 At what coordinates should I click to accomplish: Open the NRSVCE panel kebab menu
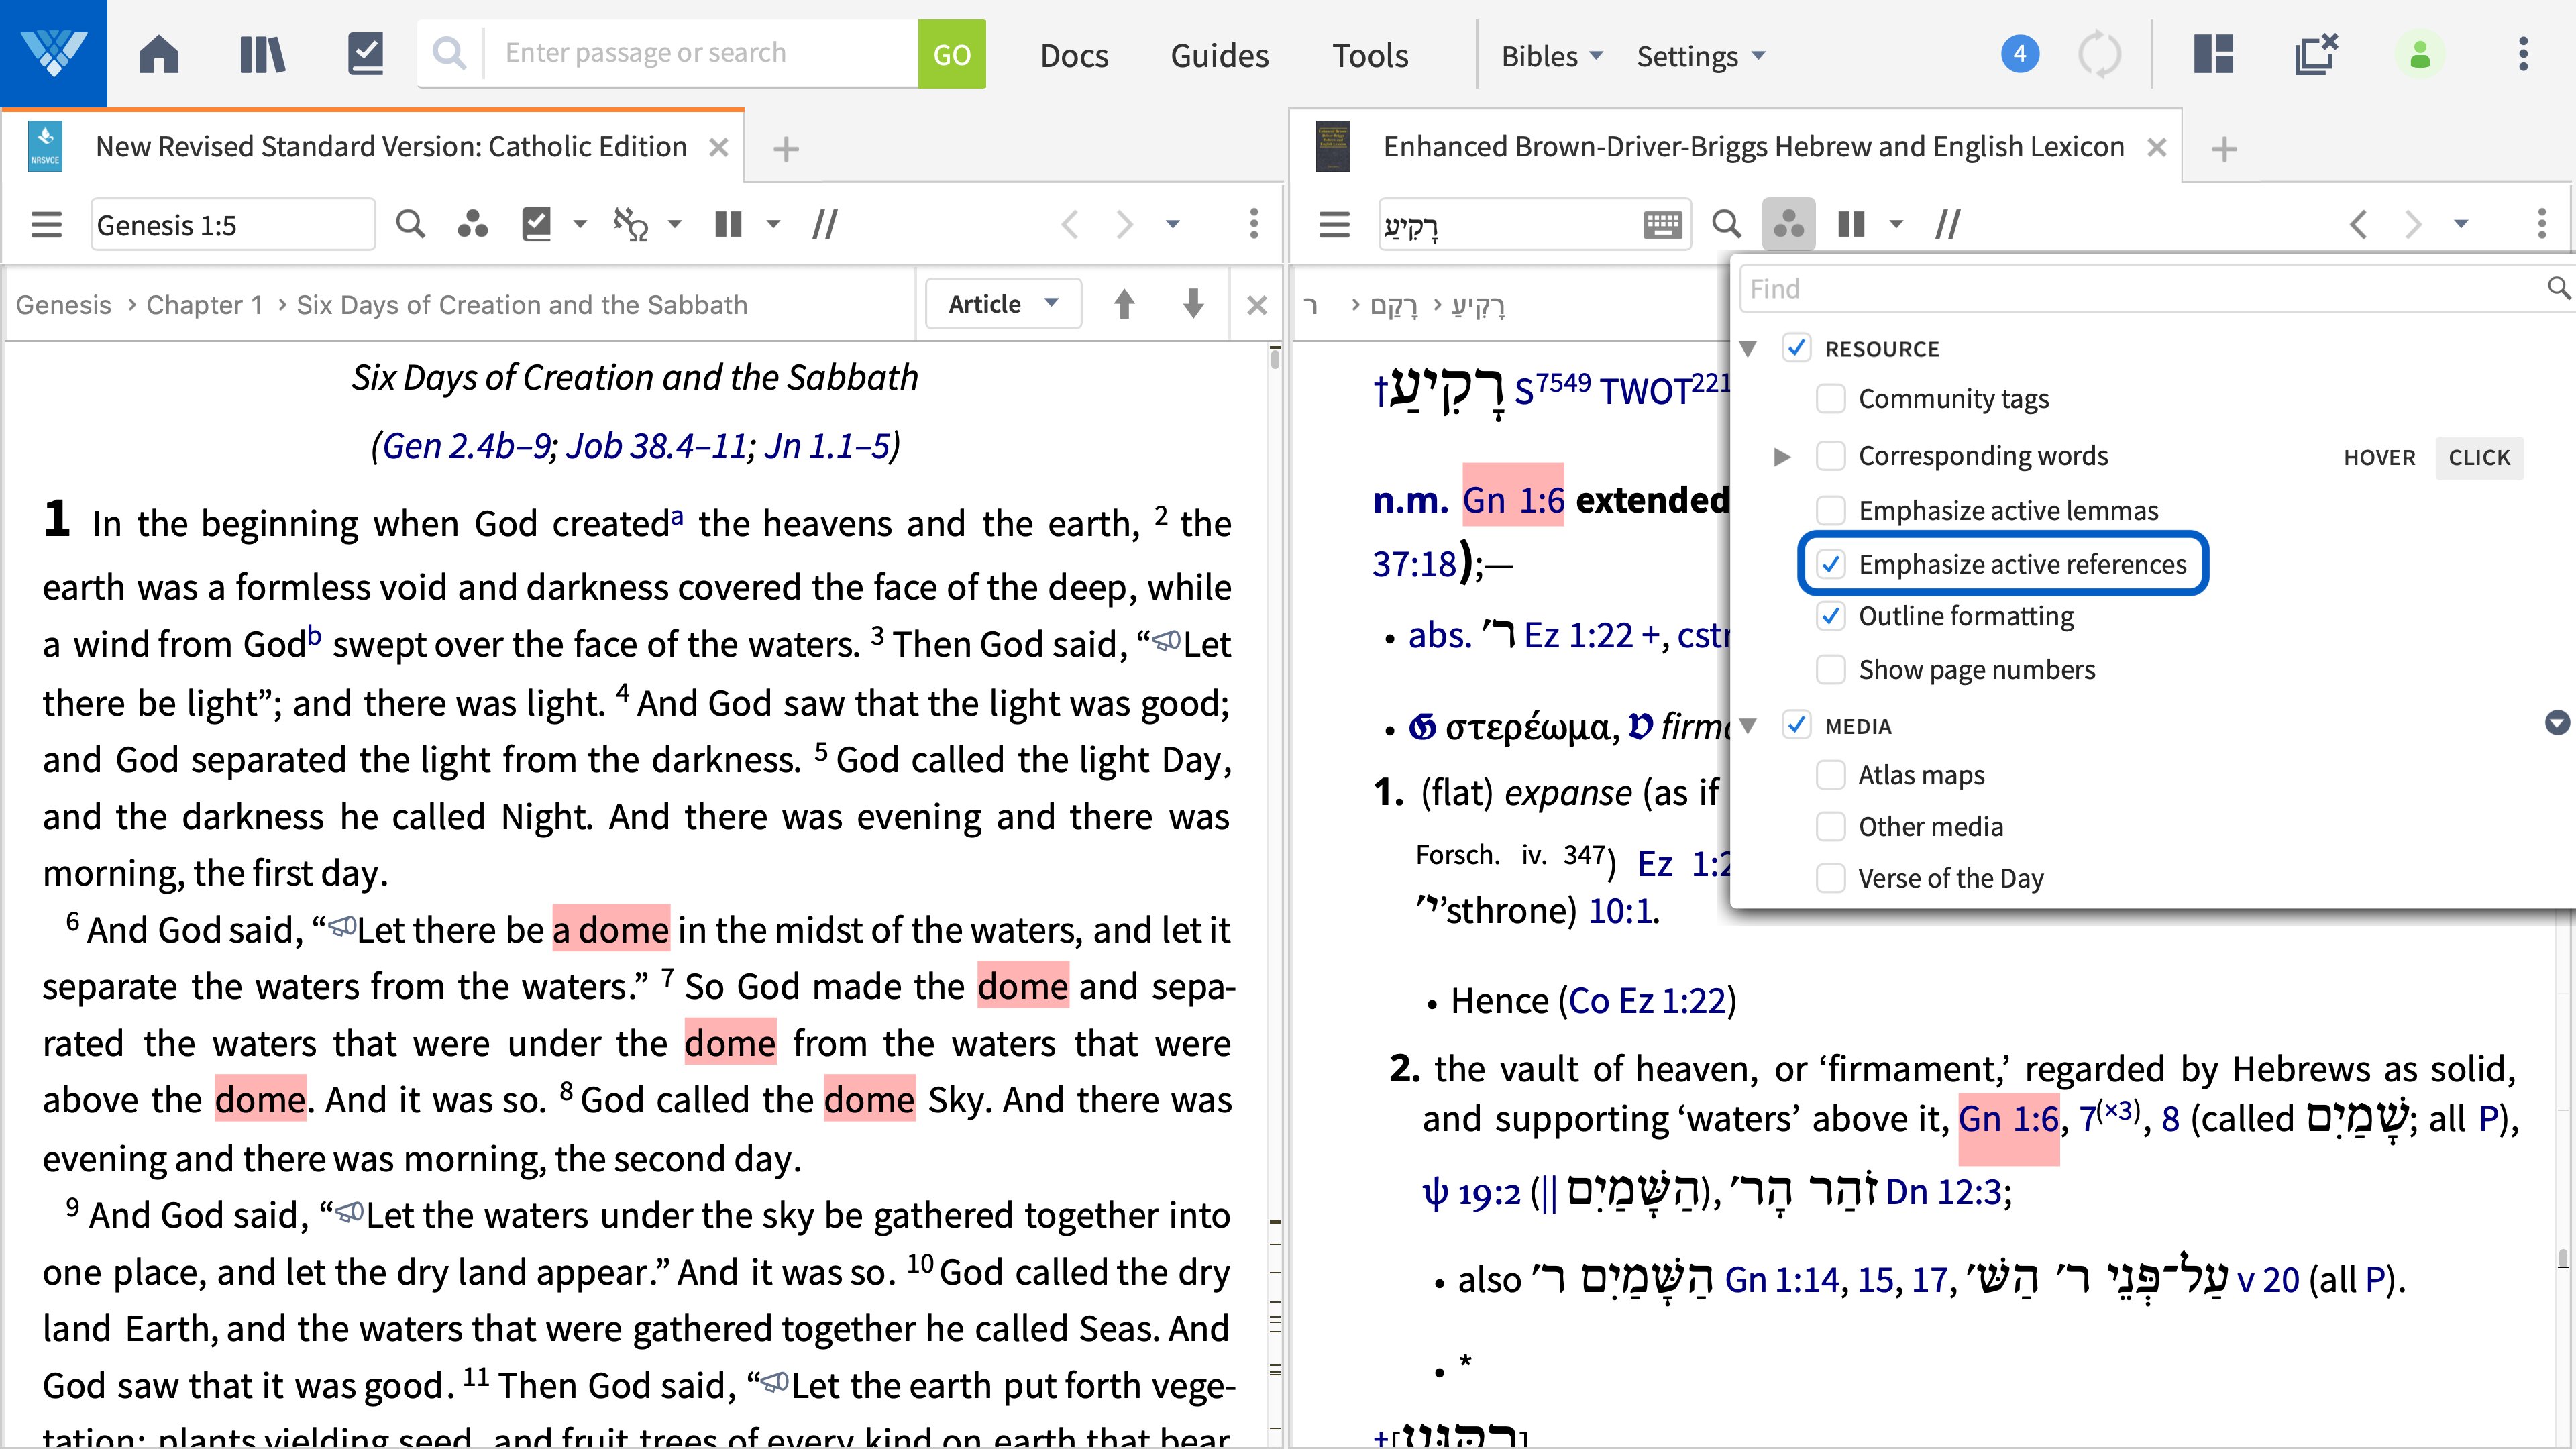click(1254, 224)
